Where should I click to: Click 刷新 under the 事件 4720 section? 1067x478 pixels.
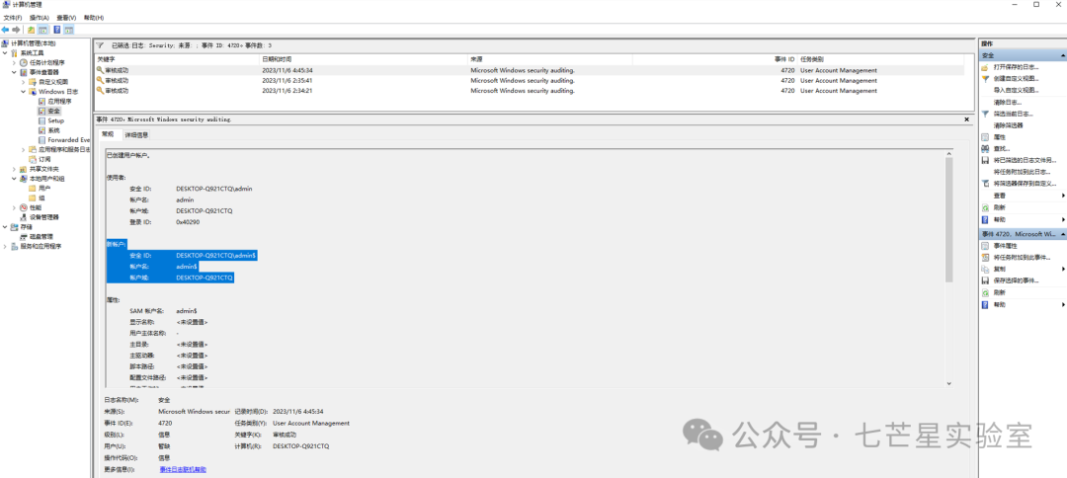(x=998, y=291)
